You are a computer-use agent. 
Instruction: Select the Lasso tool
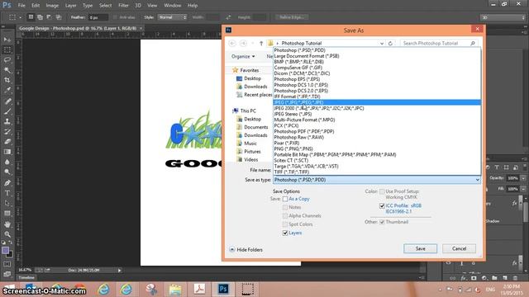pos(7,60)
